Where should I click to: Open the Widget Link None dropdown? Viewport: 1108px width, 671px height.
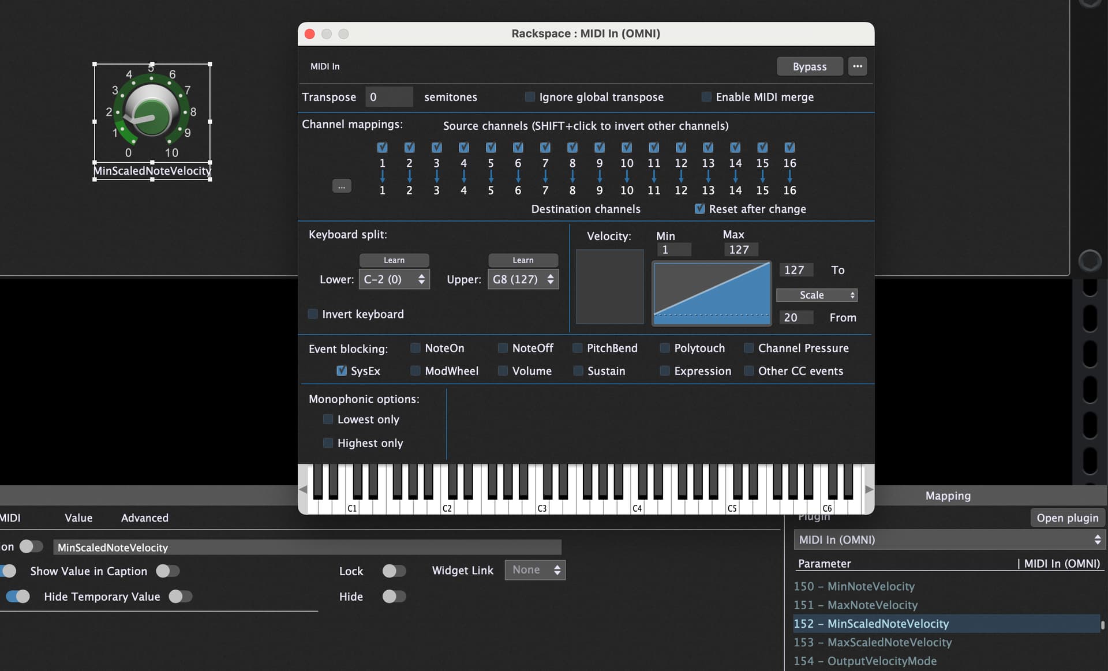[x=535, y=570]
